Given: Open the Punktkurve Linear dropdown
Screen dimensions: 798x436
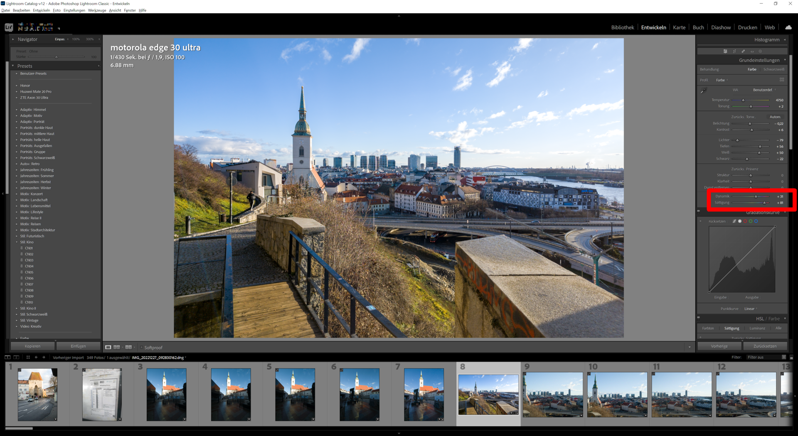Looking at the screenshot, I should click(x=751, y=309).
